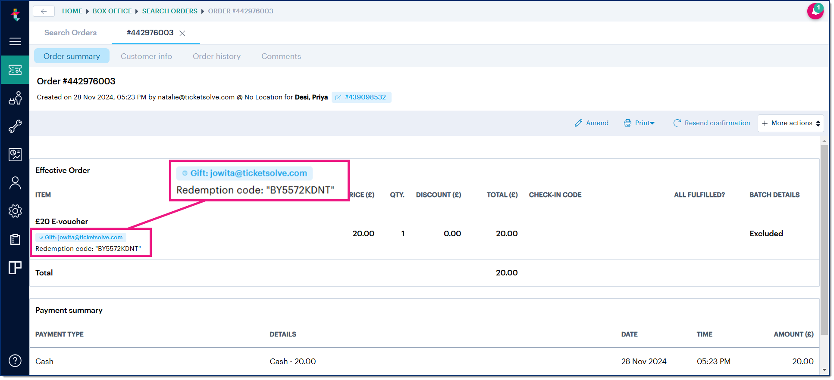Image resolution: width=834 pixels, height=380 pixels.
Task: Open linked order #439098532
Action: 361,97
